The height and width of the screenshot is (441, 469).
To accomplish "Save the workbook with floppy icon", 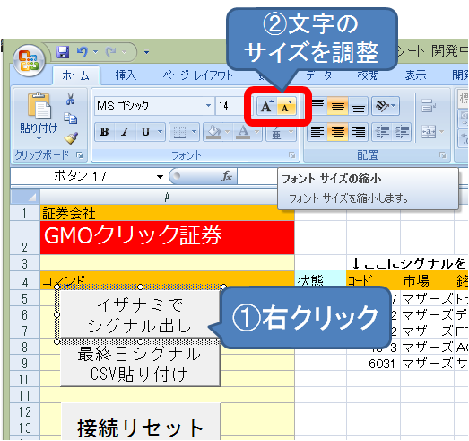I will (63, 52).
